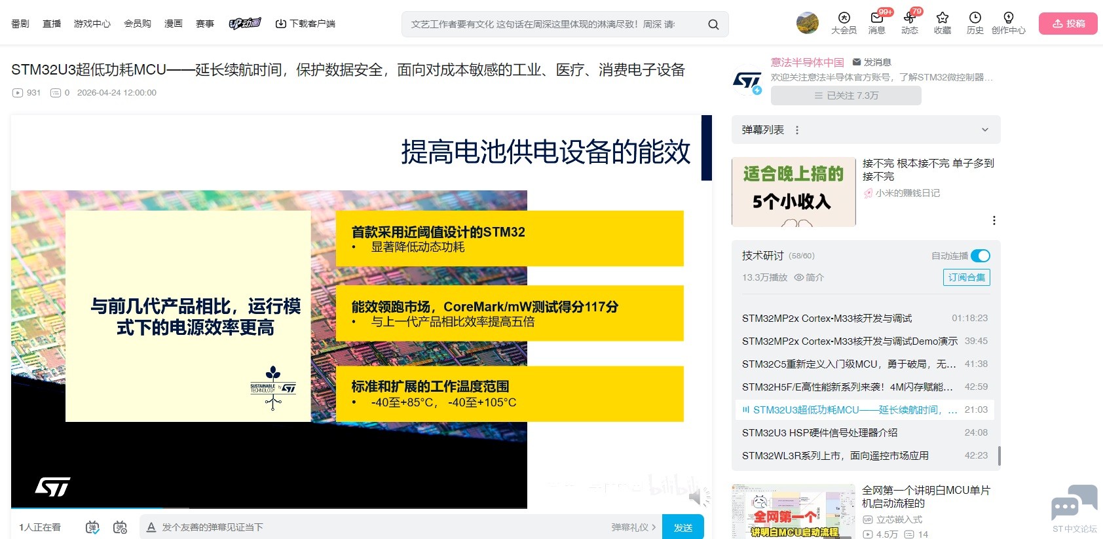The width and height of the screenshot is (1103, 539).
Task: Open the 漫画 nav item
Action: [174, 24]
